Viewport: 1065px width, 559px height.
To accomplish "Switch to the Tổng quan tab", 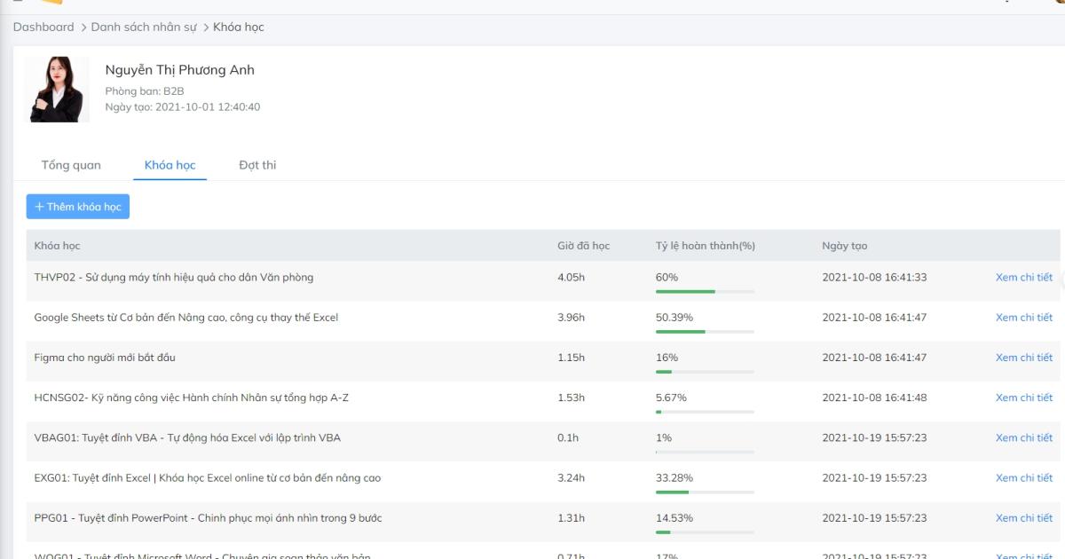I will coord(71,165).
